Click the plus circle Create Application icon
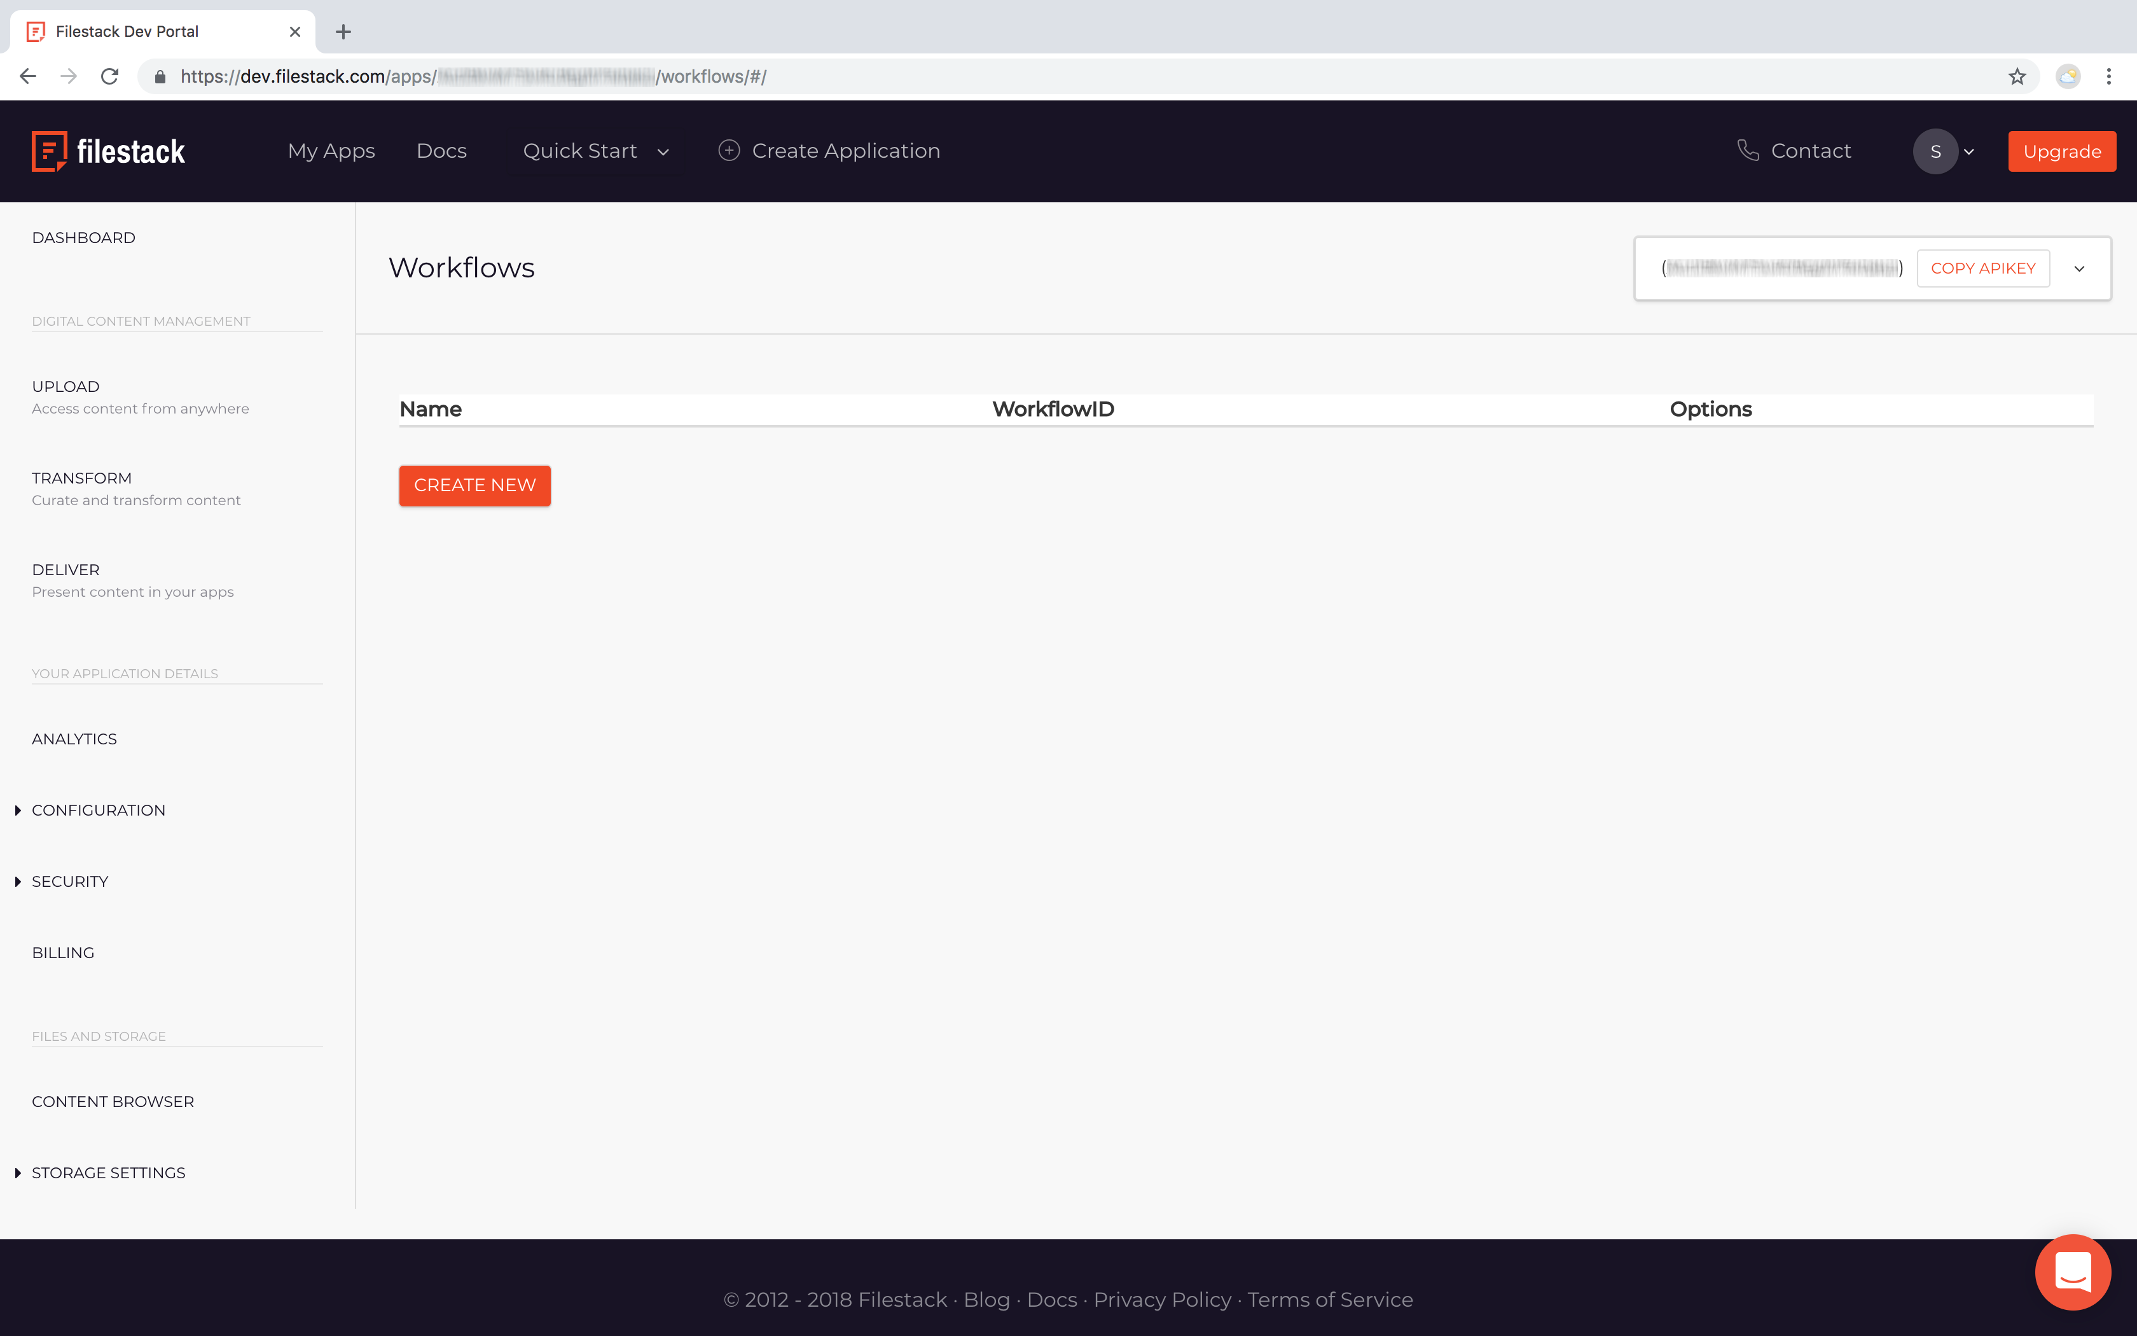This screenshot has width=2137, height=1336. 728,151
